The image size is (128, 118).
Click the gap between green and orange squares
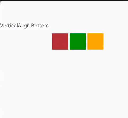(x=87, y=41)
